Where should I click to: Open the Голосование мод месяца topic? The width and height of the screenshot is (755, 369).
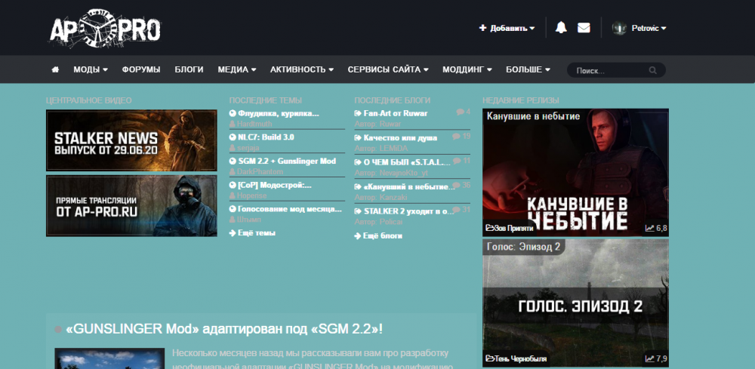click(x=290, y=209)
